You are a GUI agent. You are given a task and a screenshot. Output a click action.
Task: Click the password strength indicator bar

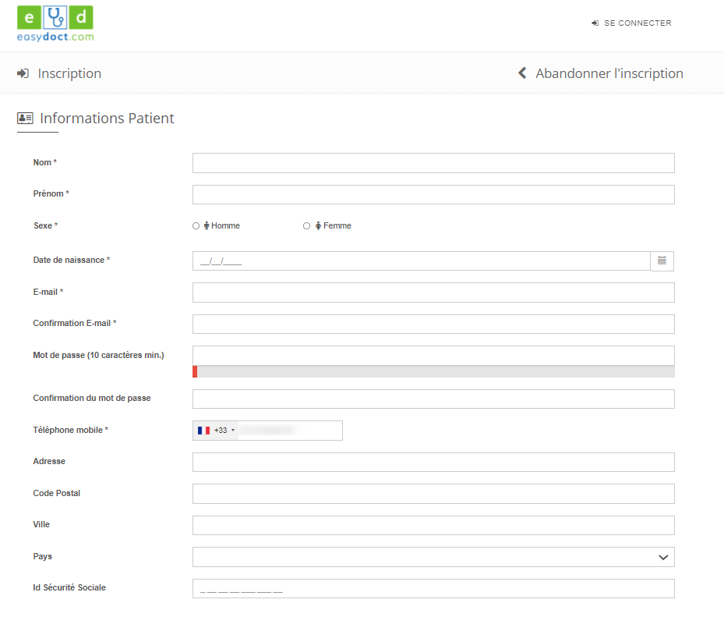pyautogui.click(x=433, y=371)
